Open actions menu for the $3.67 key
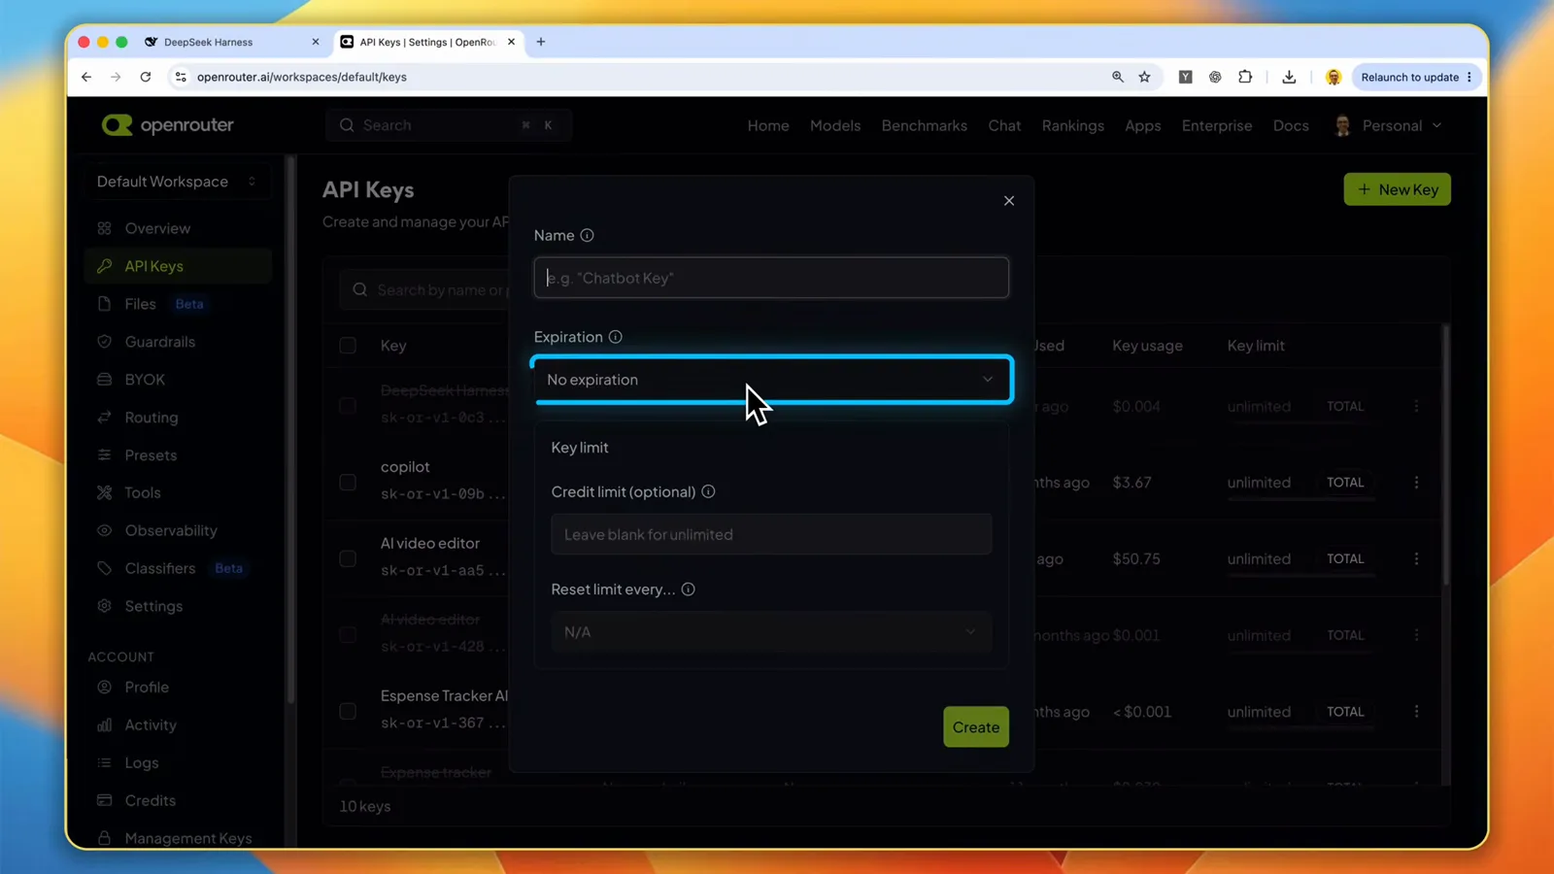 tap(1416, 483)
